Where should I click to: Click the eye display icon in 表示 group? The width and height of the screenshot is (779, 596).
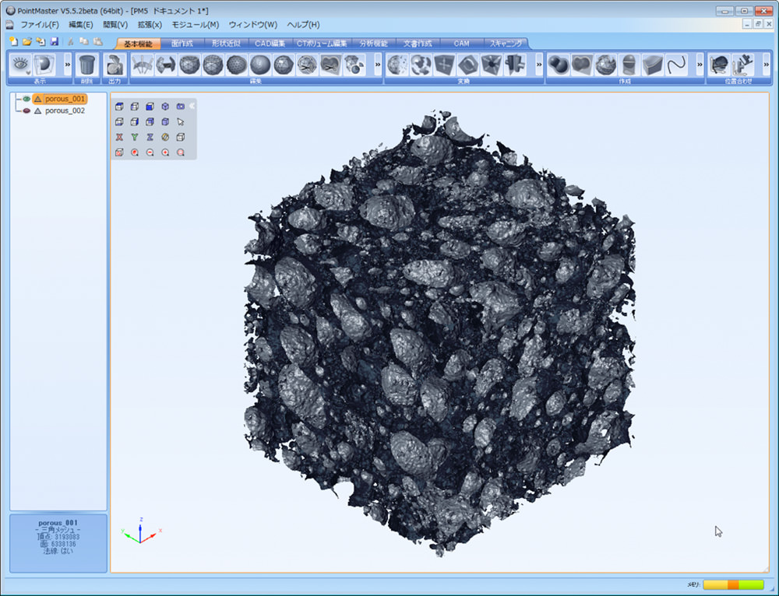[x=20, y=64]
